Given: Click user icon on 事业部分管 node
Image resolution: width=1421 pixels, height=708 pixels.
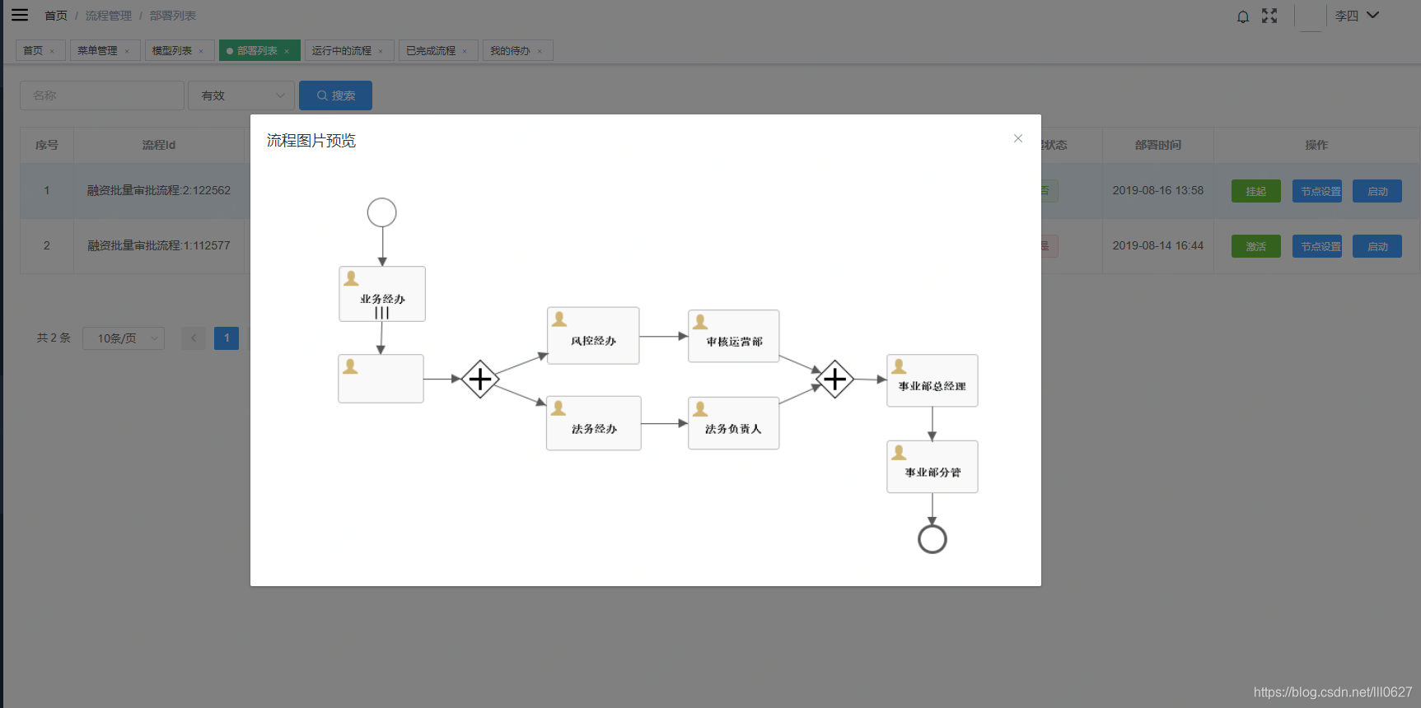Looking at the screenshot, I should [899, 452].
